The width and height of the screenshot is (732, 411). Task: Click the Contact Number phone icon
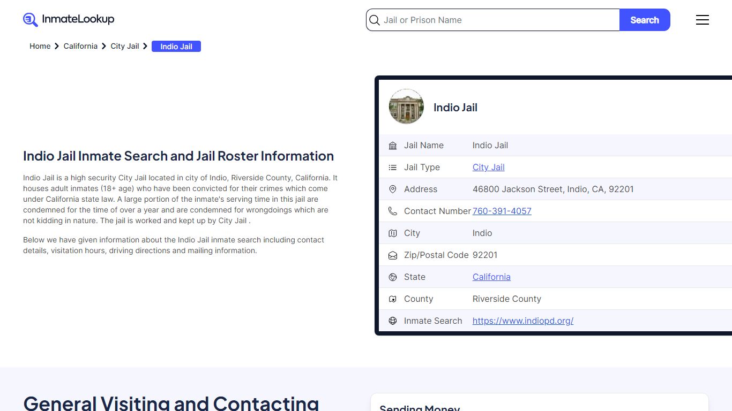(x=393, y=211)
